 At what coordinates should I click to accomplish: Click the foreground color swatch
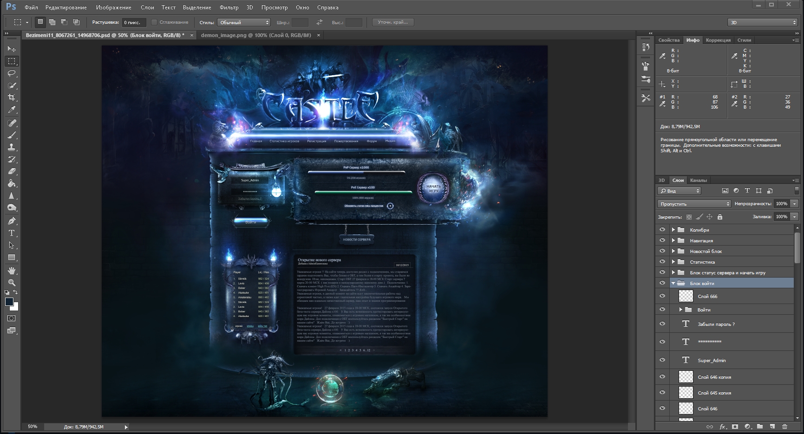9,302
